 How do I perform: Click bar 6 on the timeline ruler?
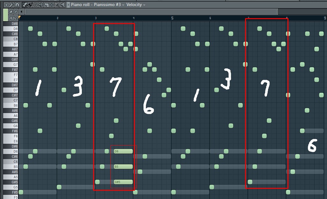pos(210,18)
